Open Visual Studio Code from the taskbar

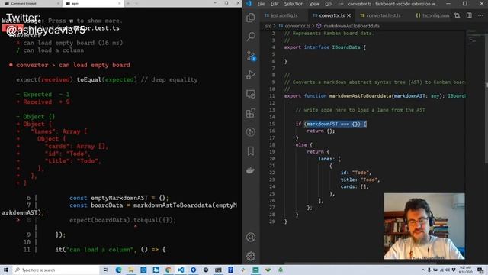[x=181, y=270]
